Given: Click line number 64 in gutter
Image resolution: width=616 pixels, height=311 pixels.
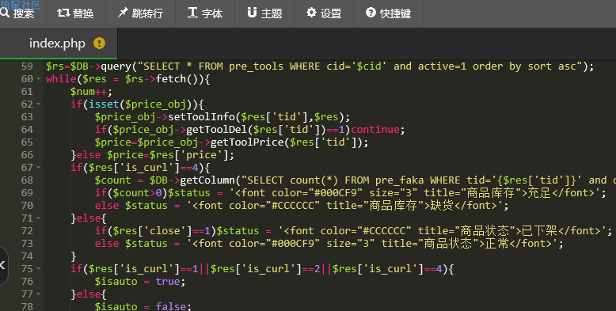Looking at the screenshot, I should coord(27,130).
